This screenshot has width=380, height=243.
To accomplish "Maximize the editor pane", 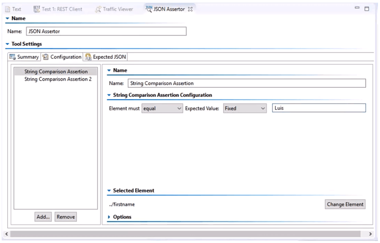I will click(x=366, y=9).
